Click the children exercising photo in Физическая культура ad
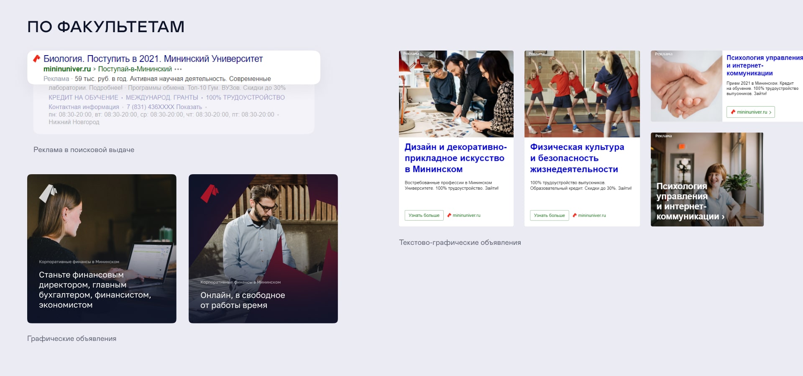The height and width of the screenshot is (376, 803). coord(582,94)
